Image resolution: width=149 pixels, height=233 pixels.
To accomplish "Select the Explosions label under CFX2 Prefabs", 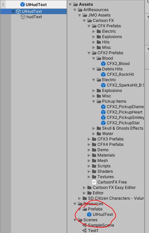I will 112,91.
